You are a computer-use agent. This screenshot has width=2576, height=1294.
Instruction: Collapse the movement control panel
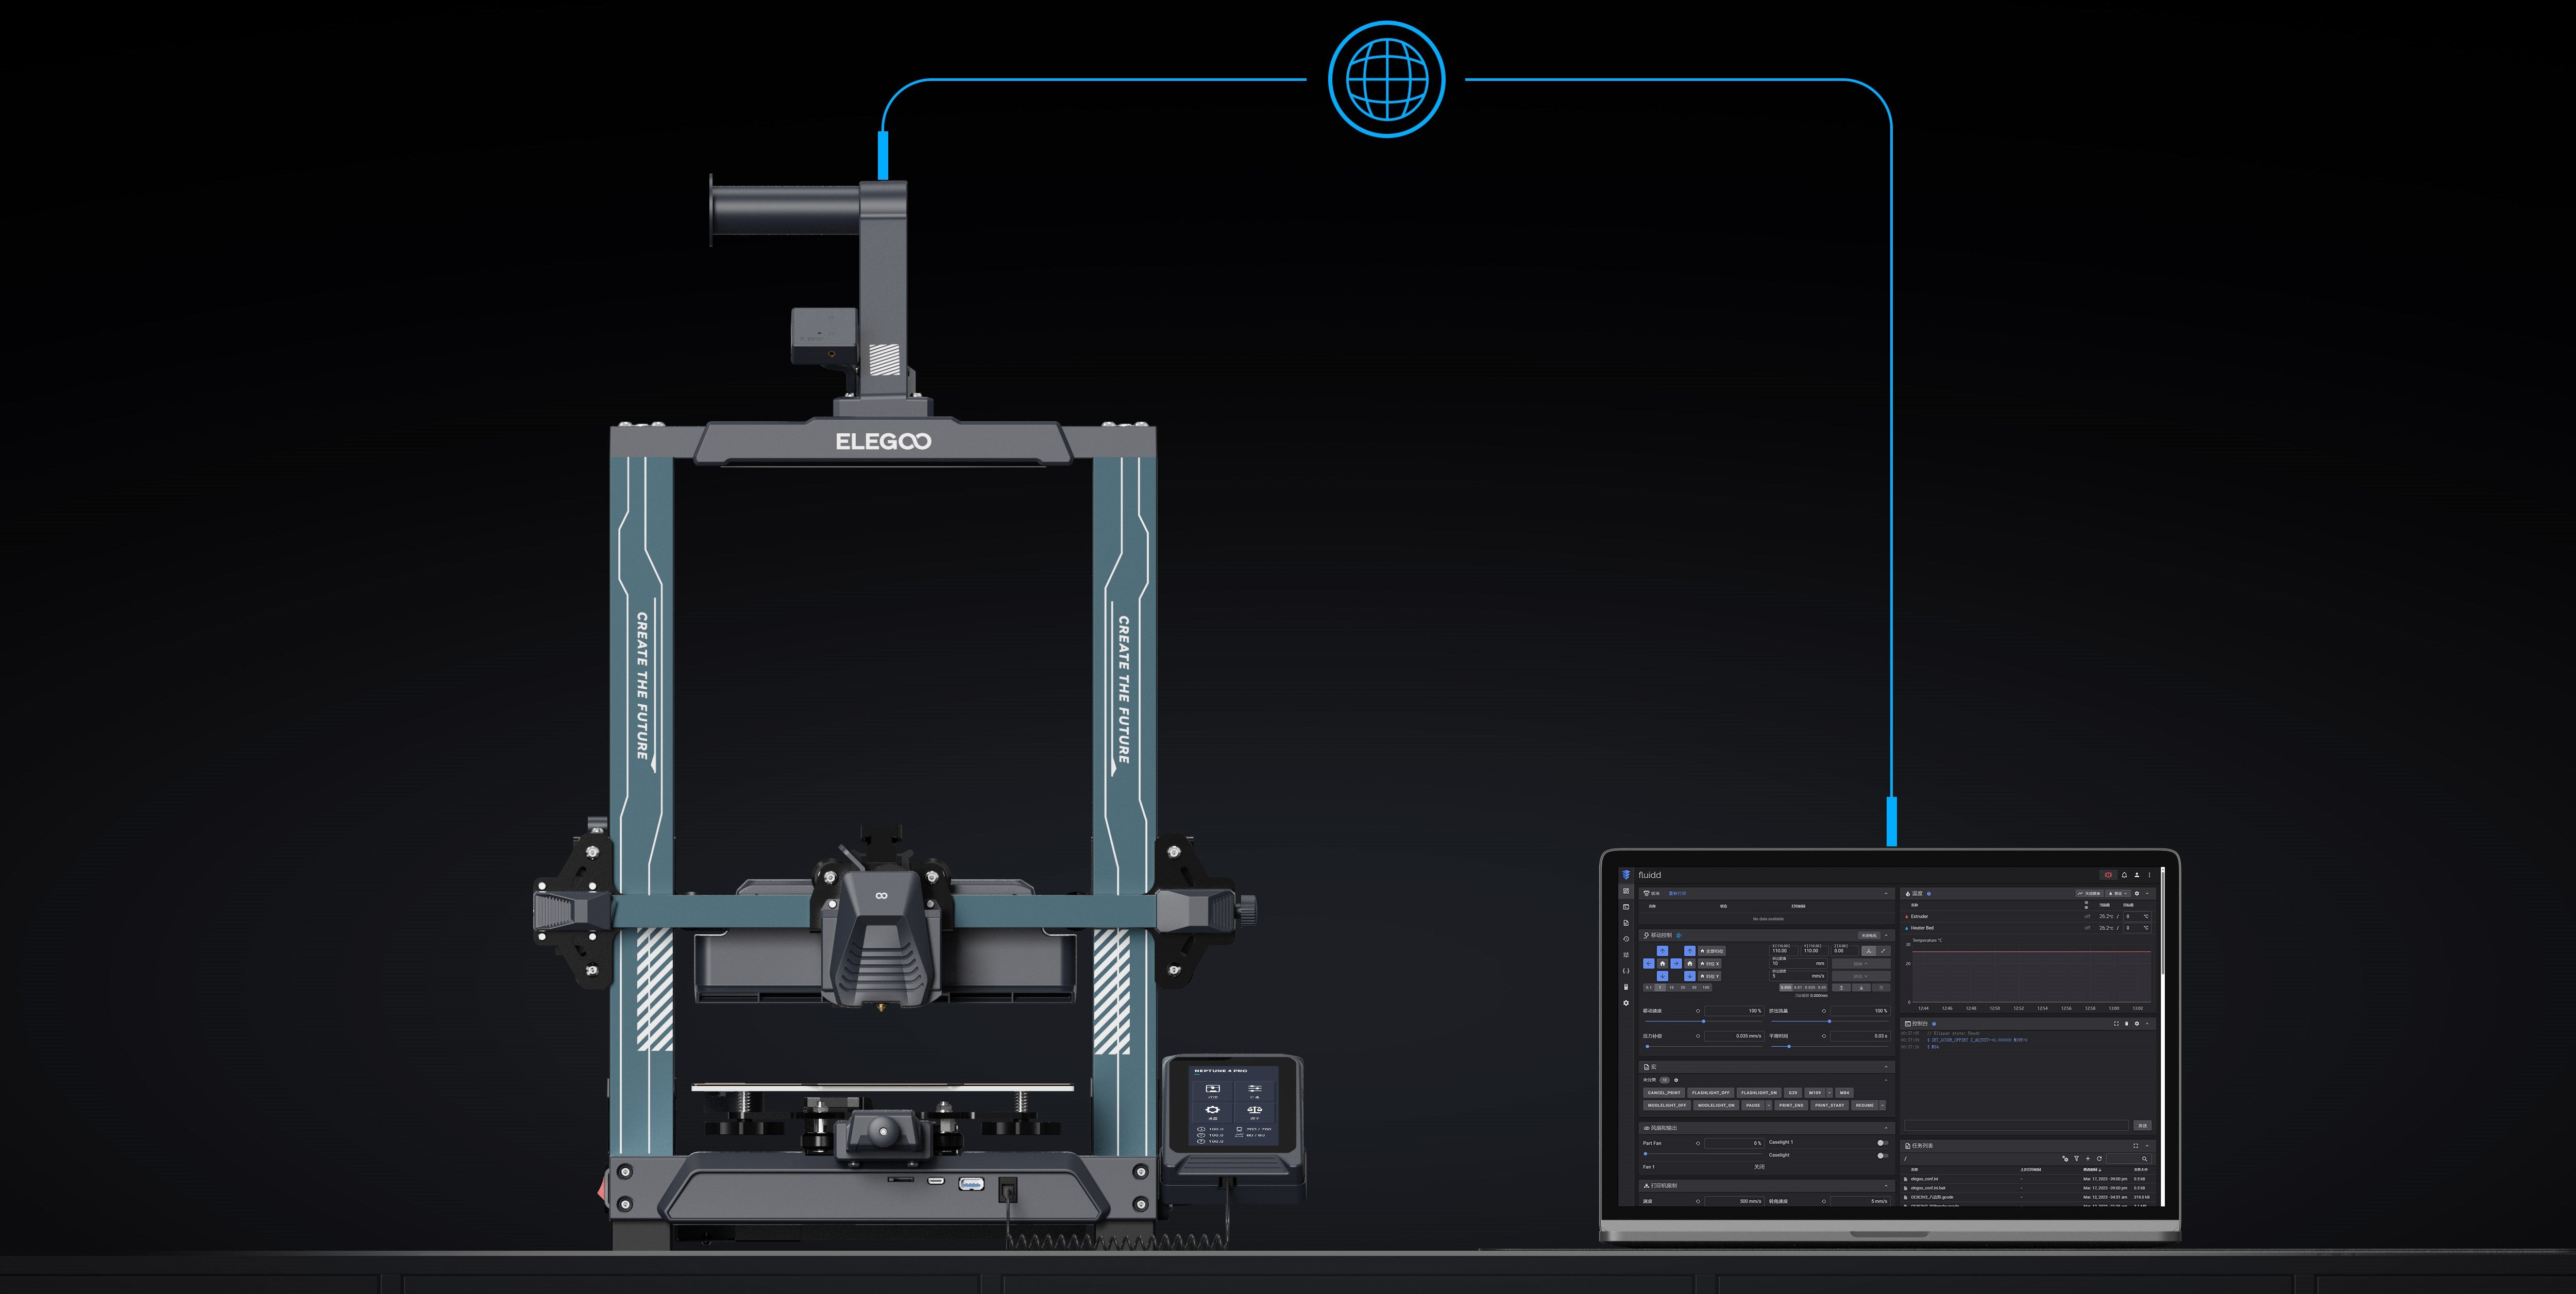[x=1887, y=936]
